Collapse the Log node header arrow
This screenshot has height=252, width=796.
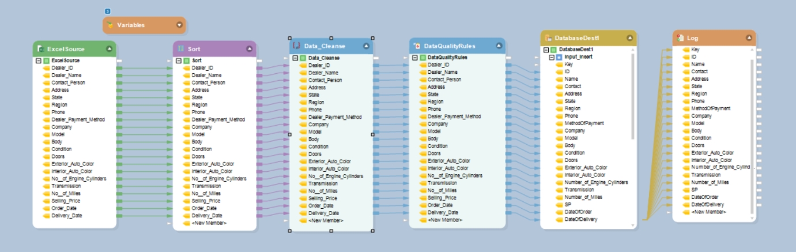coord(749,37)
